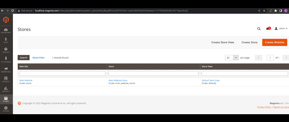
Task: Go back with browser back arrow
Action: (x=2, y=11)
